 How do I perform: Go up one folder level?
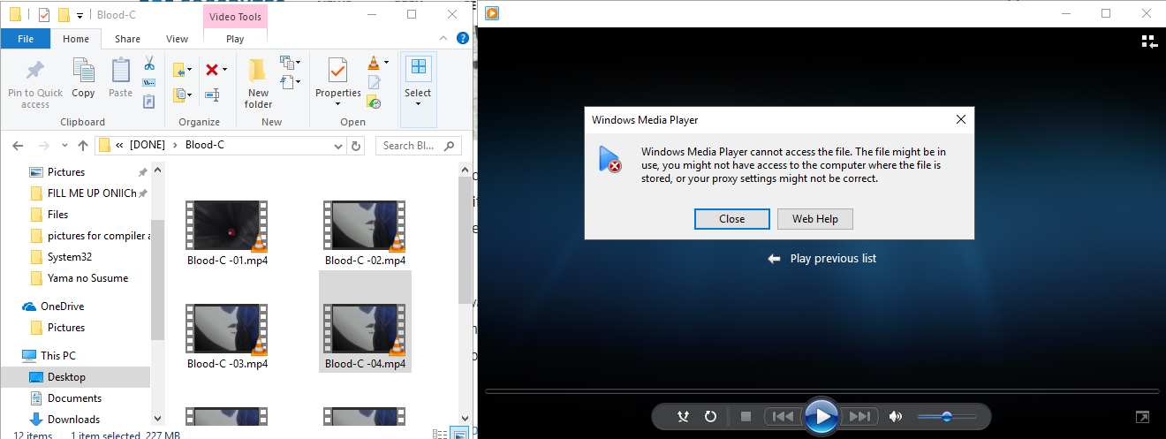click(x=83, y=145)
